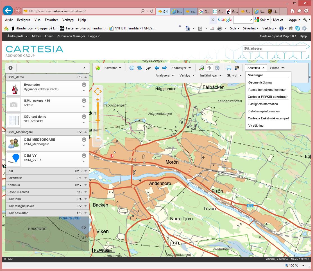This screenshot has width=313, height=271.
Task: Select the info identify tool
Action: (x=217, y=68)
